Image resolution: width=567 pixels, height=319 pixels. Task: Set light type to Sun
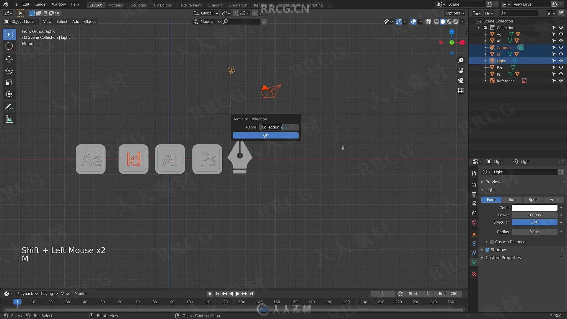(x=512, y=200)
